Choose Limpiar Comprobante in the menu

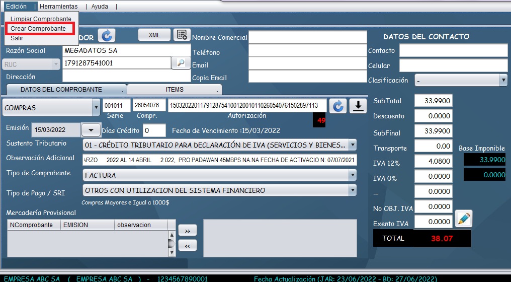pos(41,19)
